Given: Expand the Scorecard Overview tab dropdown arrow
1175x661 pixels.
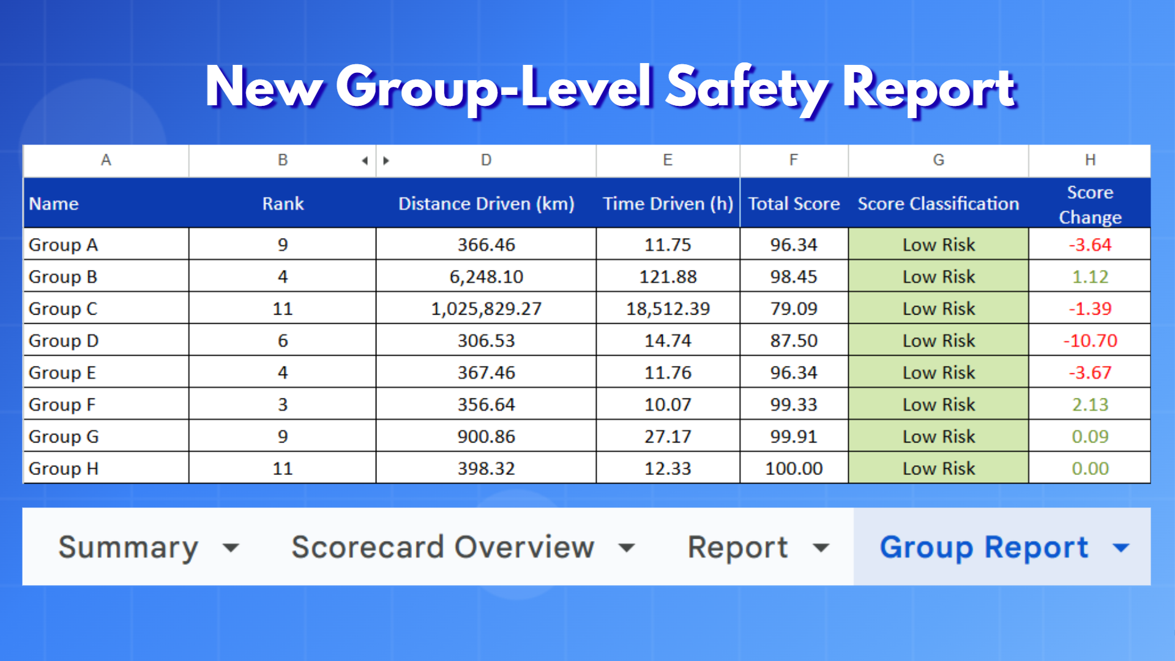Looking at the screenshot, I should (x=627, y=548).
